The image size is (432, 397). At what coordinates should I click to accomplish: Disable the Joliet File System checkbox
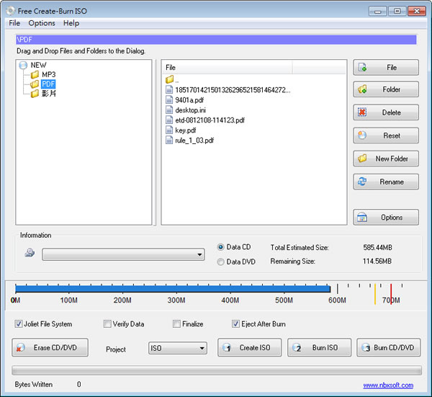coord(18,324)
